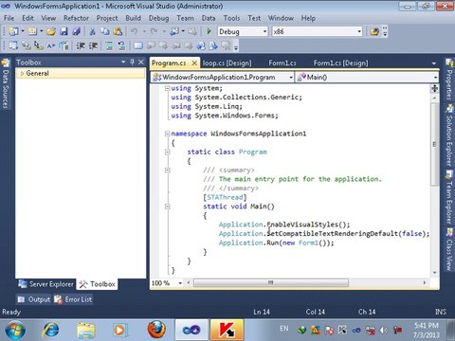Open the Toolbox window position dropdown arrow

(x=123, y=62)
